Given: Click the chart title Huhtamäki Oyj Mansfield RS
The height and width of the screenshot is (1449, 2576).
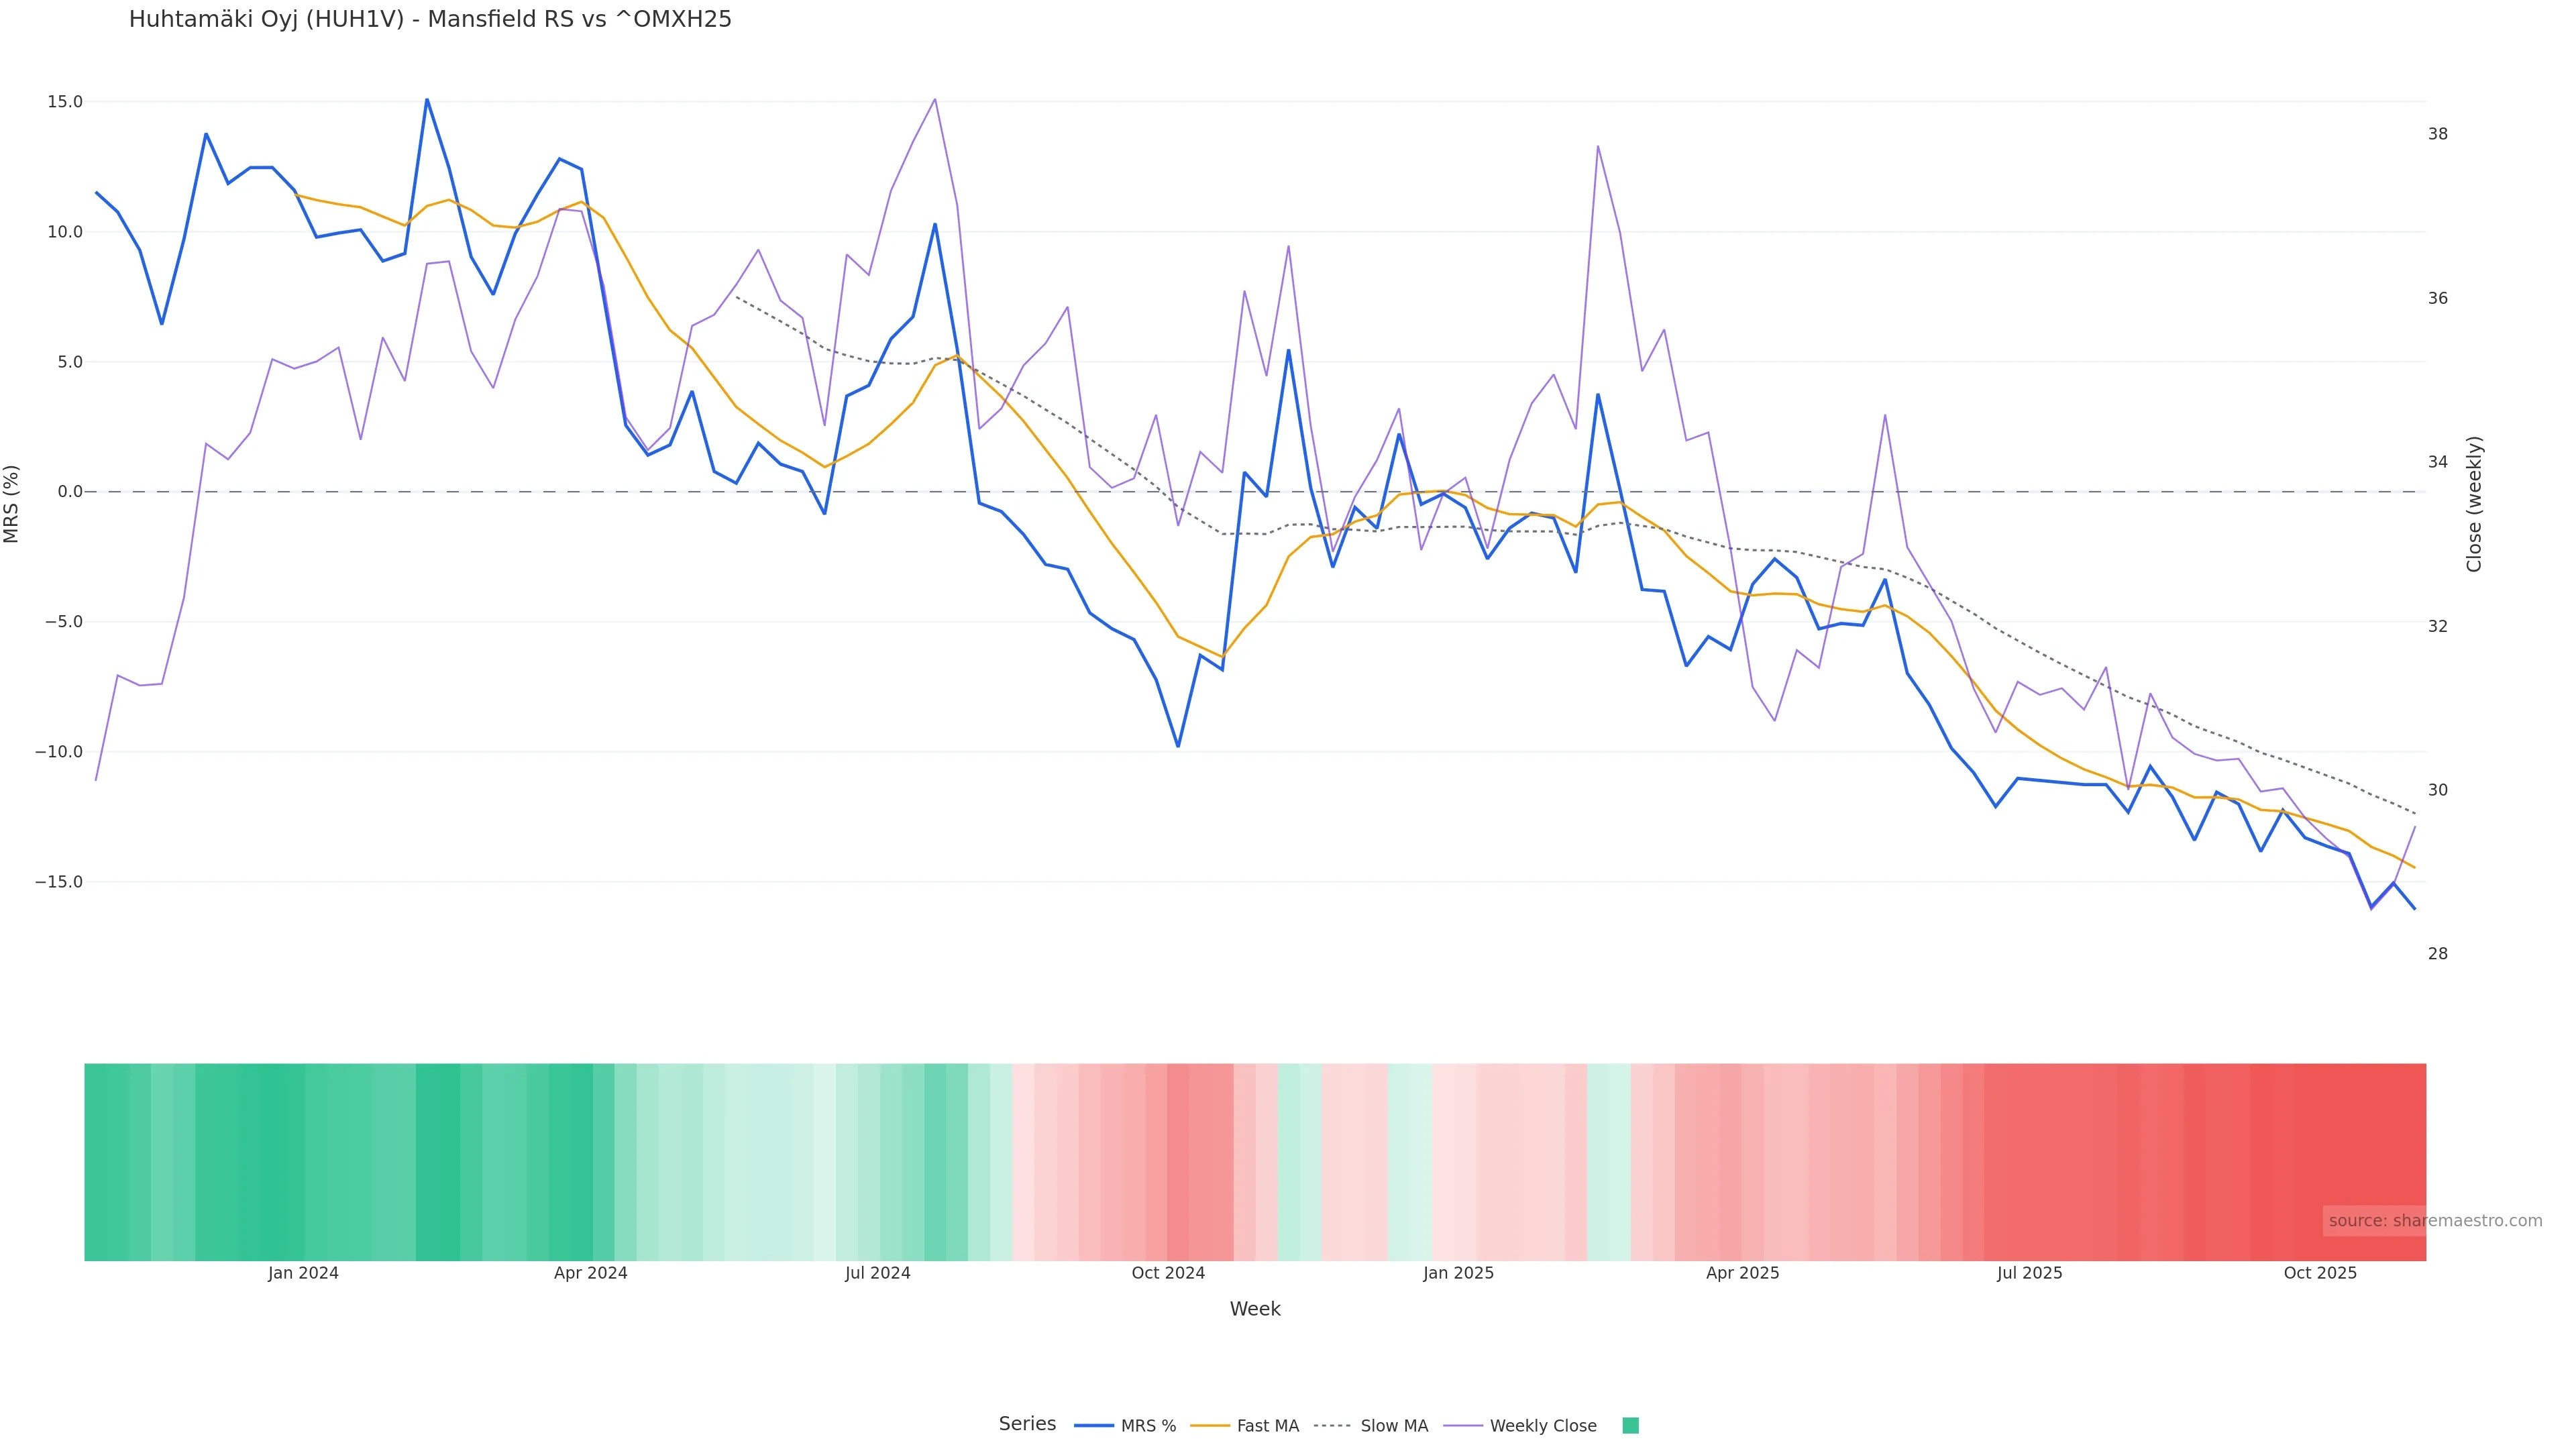Looking at the screenshot, I should (x=430, y=19).
